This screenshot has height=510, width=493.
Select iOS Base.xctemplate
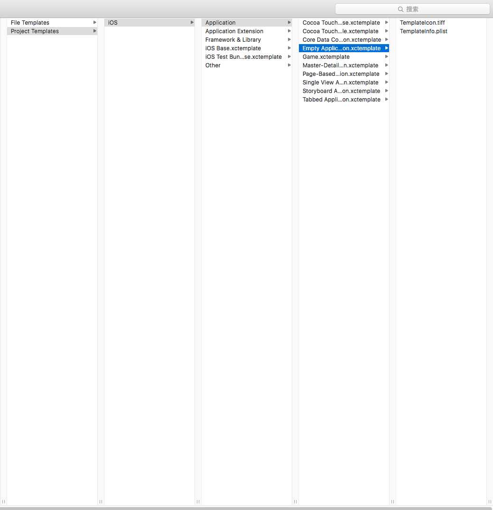click(247, 48)
